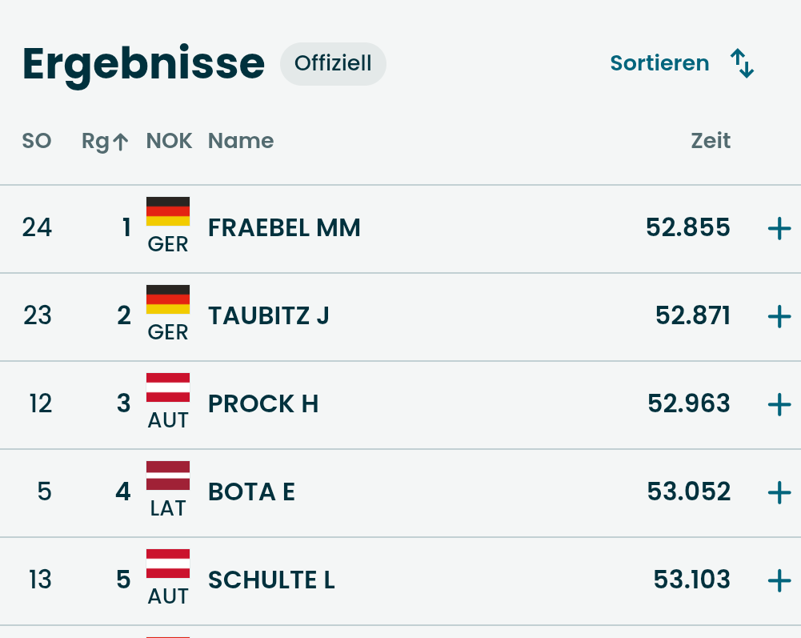Click the German flag next to FRAEBEL MM
Image resolution: width=801 pixels, height=638 pixels.
[x=168, y=211]
